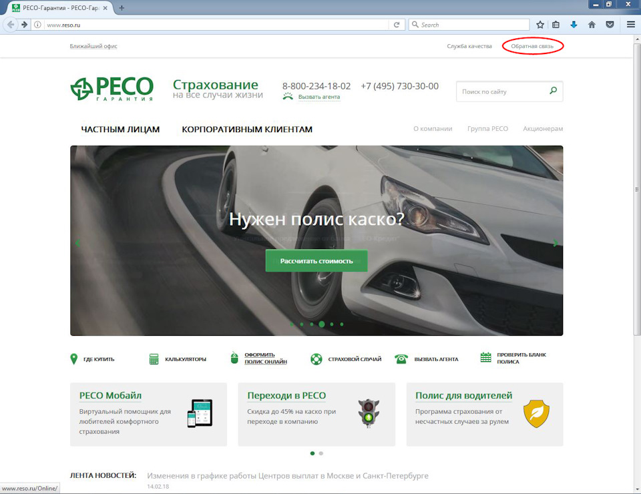Viewport: 641px width, 494px height.
Task: Open the О компании menu item
Action: pos(433,129)
